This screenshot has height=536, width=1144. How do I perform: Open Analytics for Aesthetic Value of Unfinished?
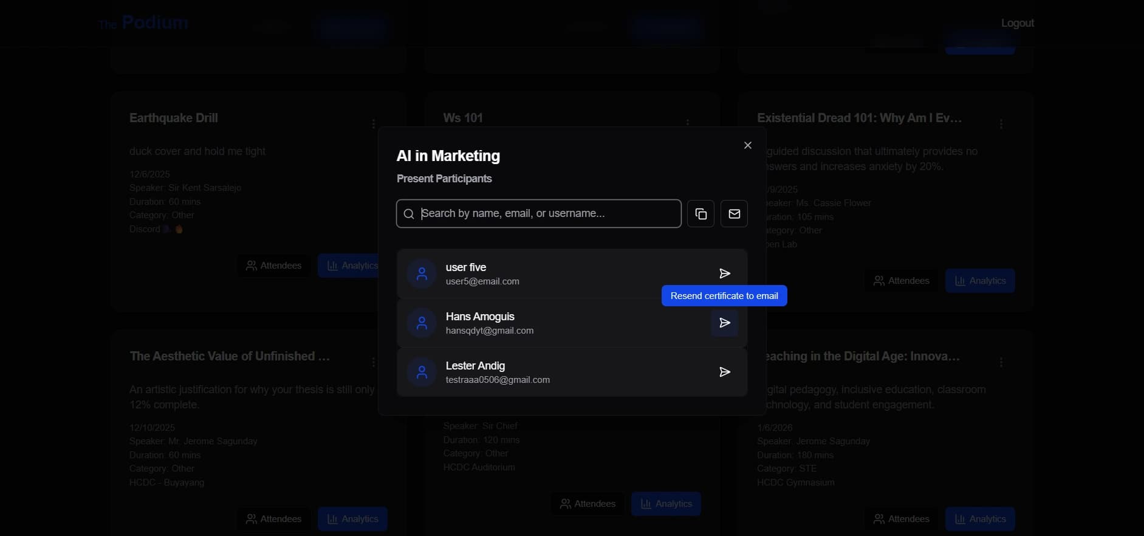pyautogui.click(x=352, y=519)
